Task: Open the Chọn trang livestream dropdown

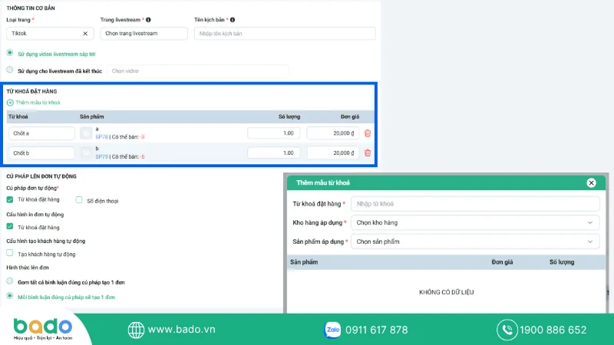Action: coord(144,34)
